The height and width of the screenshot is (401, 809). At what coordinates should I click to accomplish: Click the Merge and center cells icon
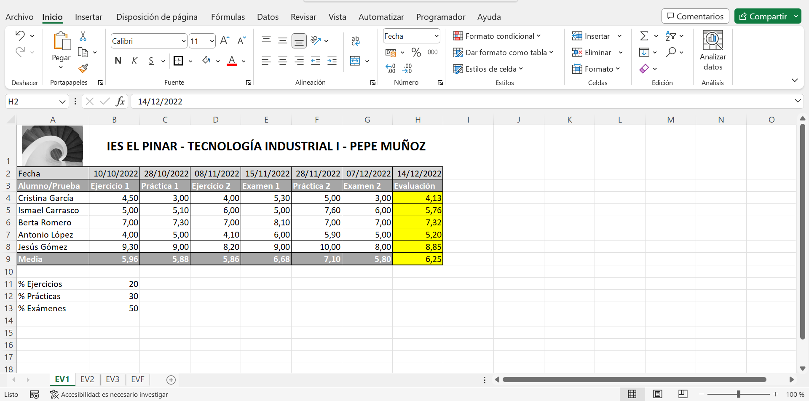click(355, 61)
